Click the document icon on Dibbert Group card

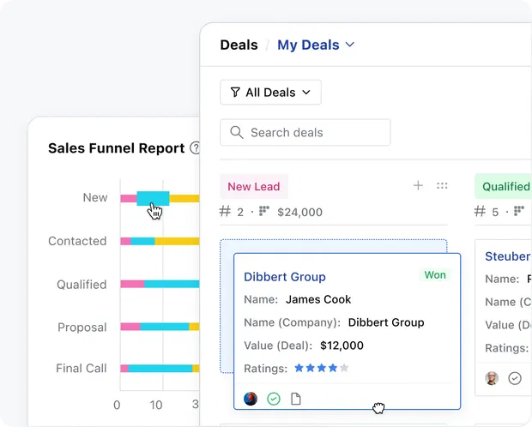(296, 399)
